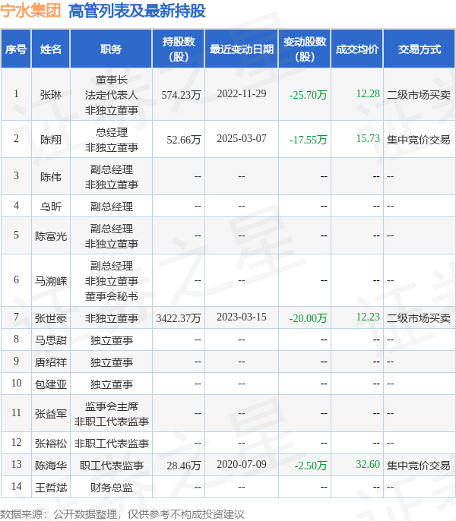This screenshot has width=456, height=521.
Task: Click the 交易方式 column header
Action: click(420, 49)
